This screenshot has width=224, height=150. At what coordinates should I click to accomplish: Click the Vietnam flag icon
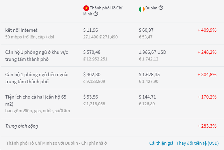pos(86,8)
